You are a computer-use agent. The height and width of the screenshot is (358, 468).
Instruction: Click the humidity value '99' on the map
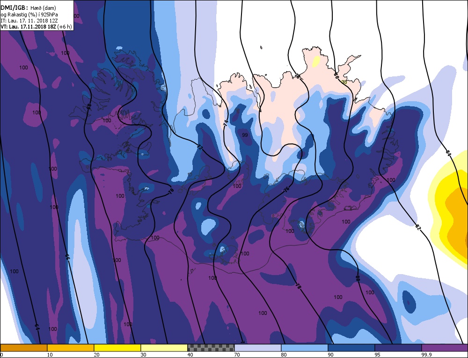coord(245,135)
